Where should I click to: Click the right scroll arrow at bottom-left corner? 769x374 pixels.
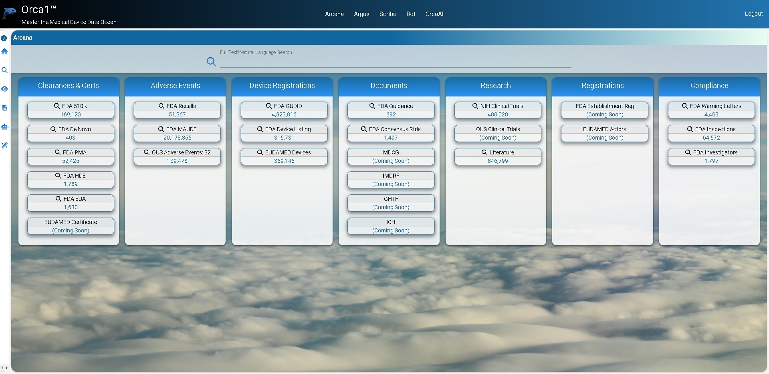coord(6,368)
